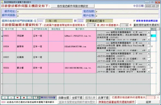Click send flag Y cell for 89004

pos(153,47)
